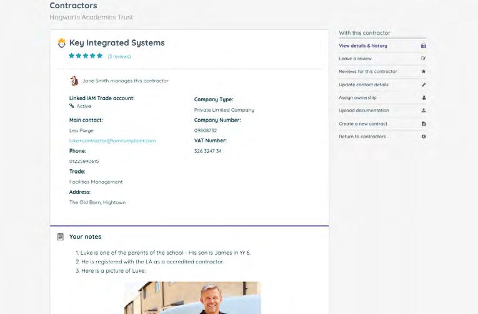Screen dimensions: 478x314
Task: Click Jane Smith manages this contractor text
Action: pyautogui.click(x=126, y=81)
